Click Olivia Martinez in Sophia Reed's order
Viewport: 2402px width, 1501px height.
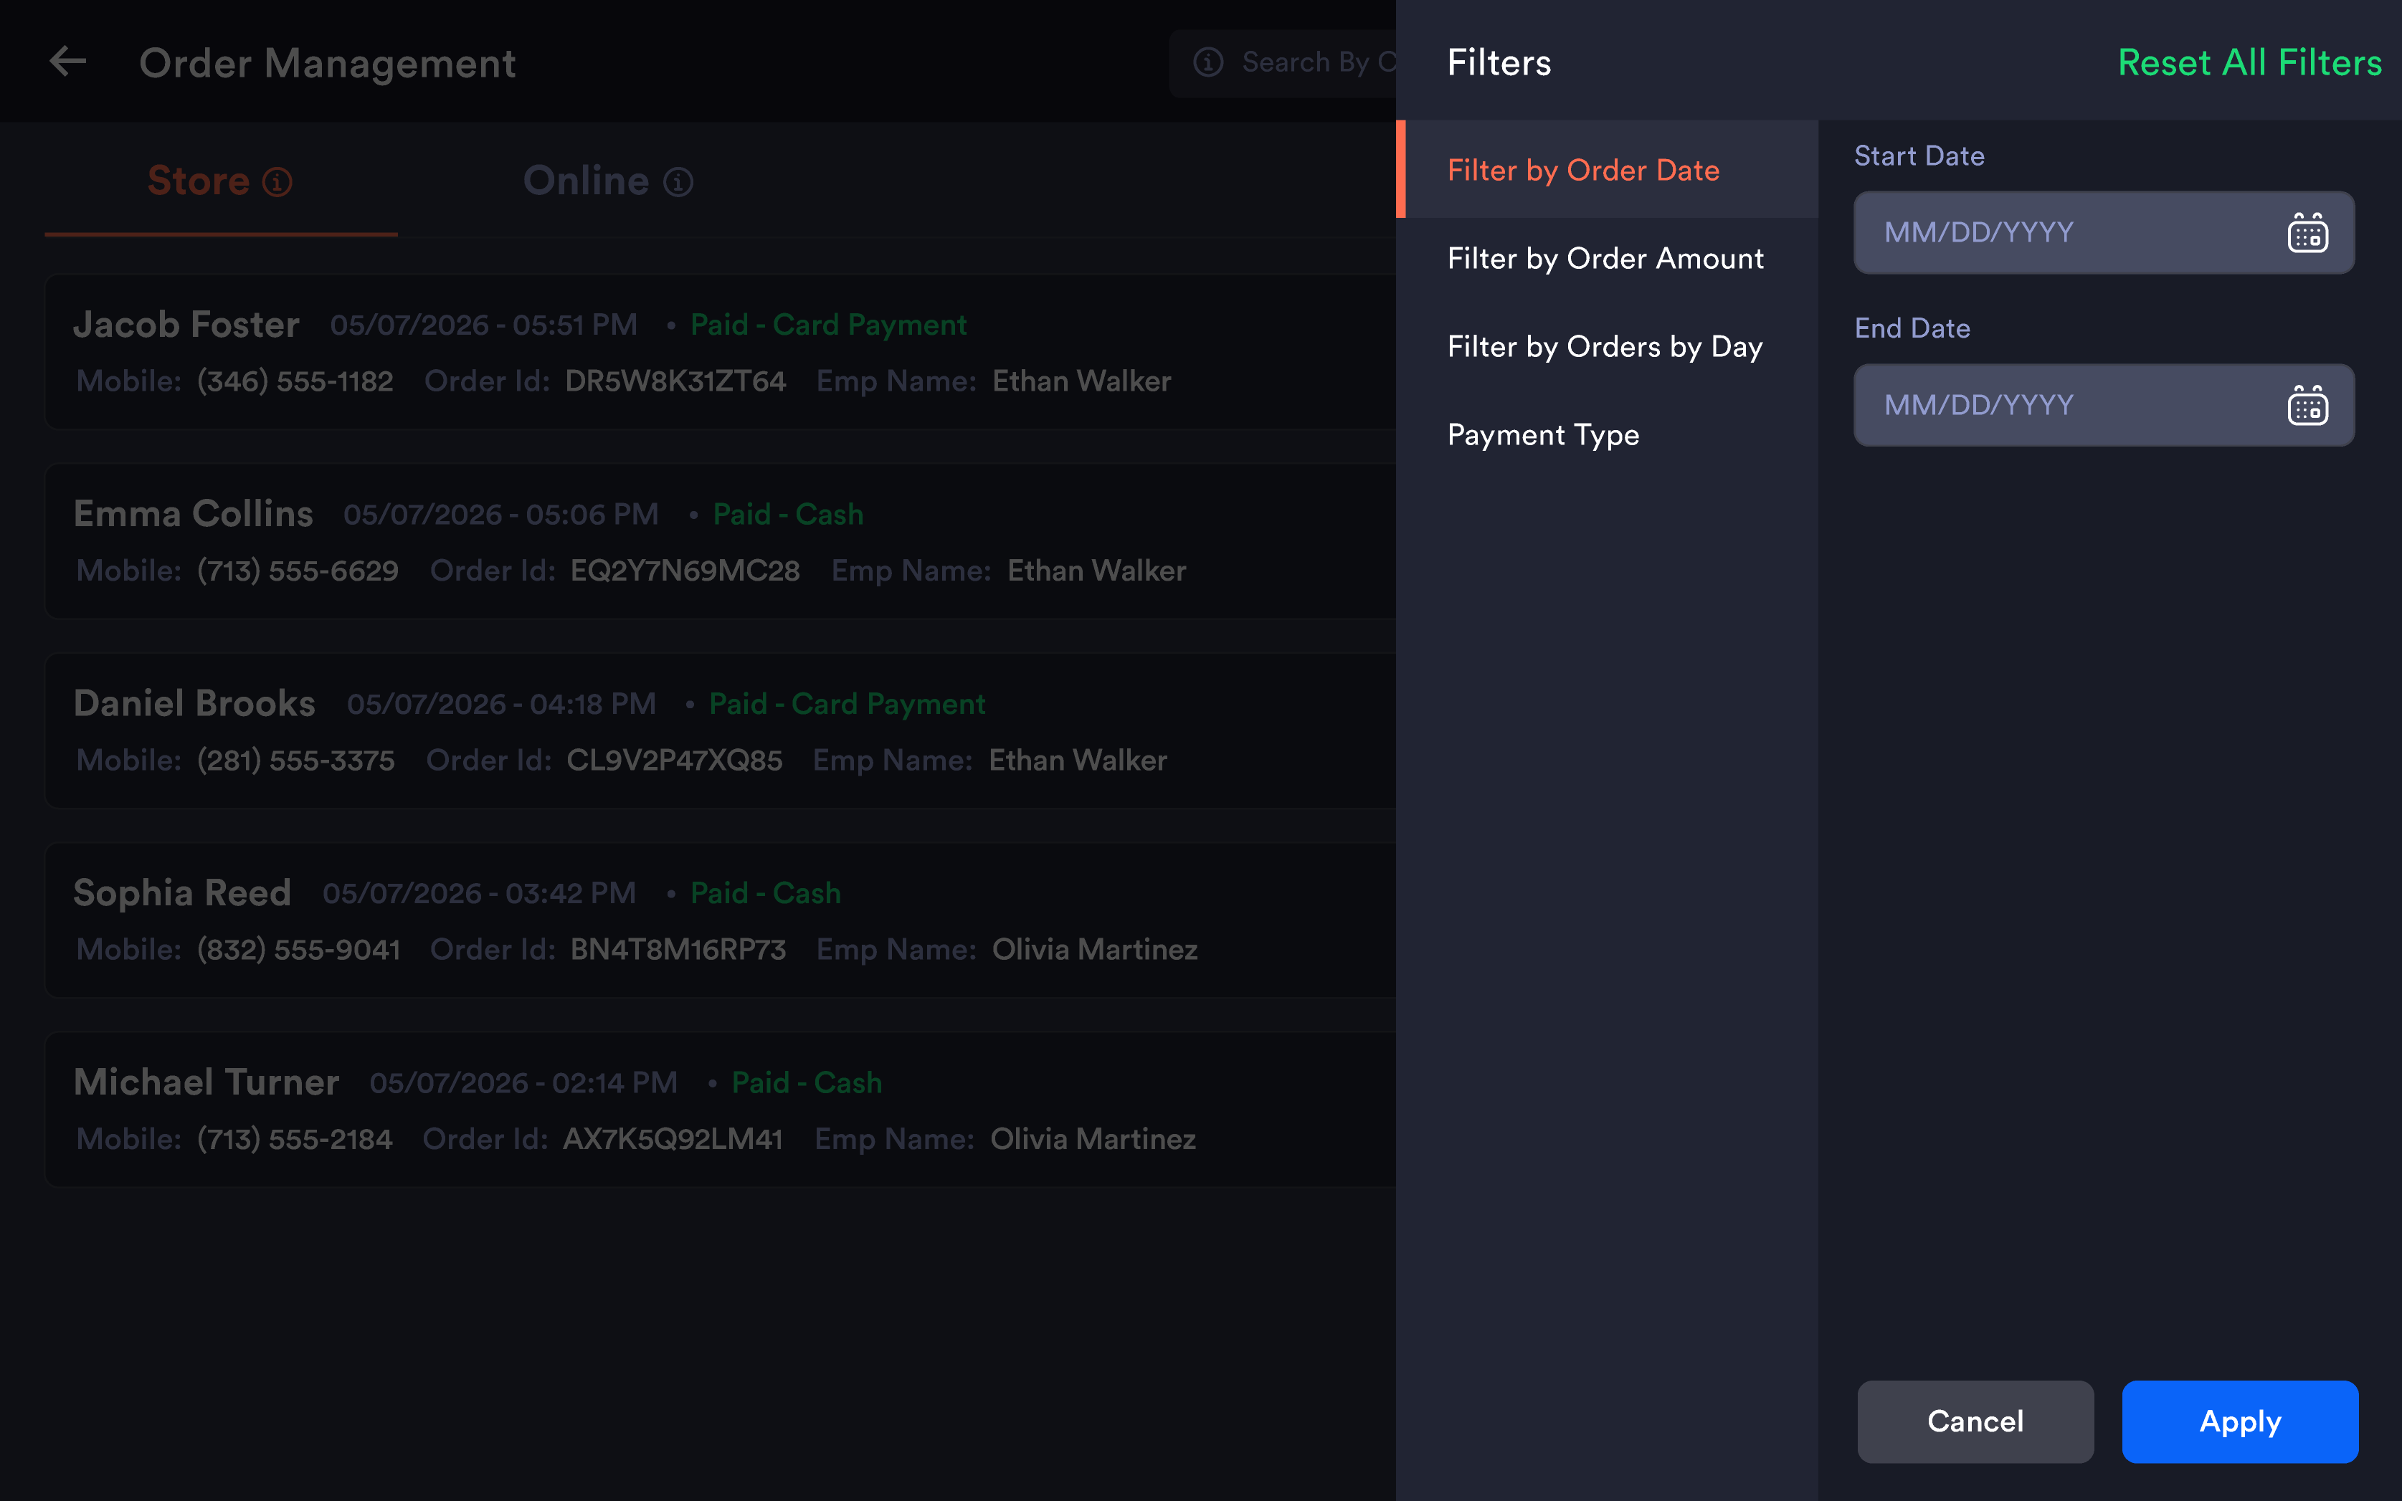coord(1094,950)
